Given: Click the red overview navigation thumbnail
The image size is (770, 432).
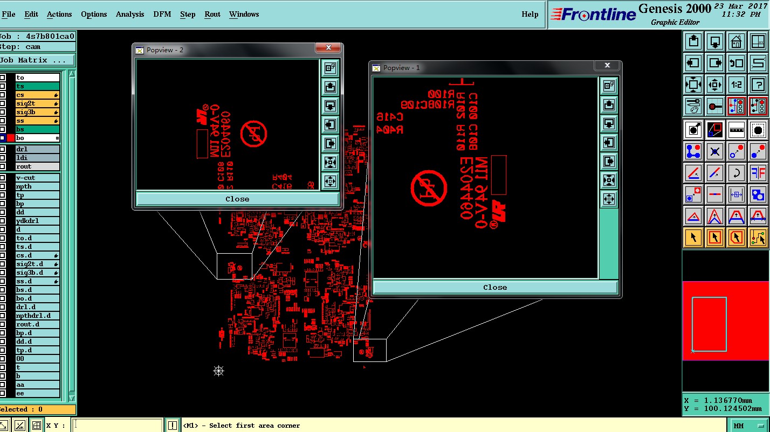Looking at the screenshot, I should [726, 320].
